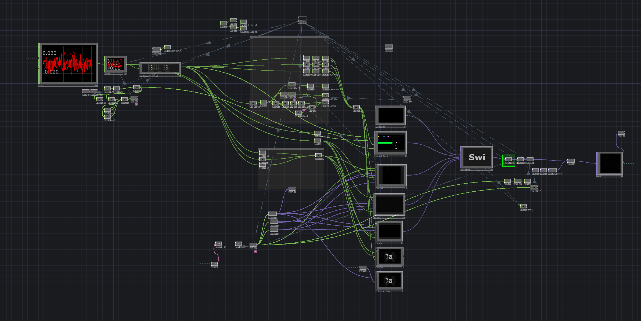
Task: Click the select6 node
Action: tap(507, 181)
